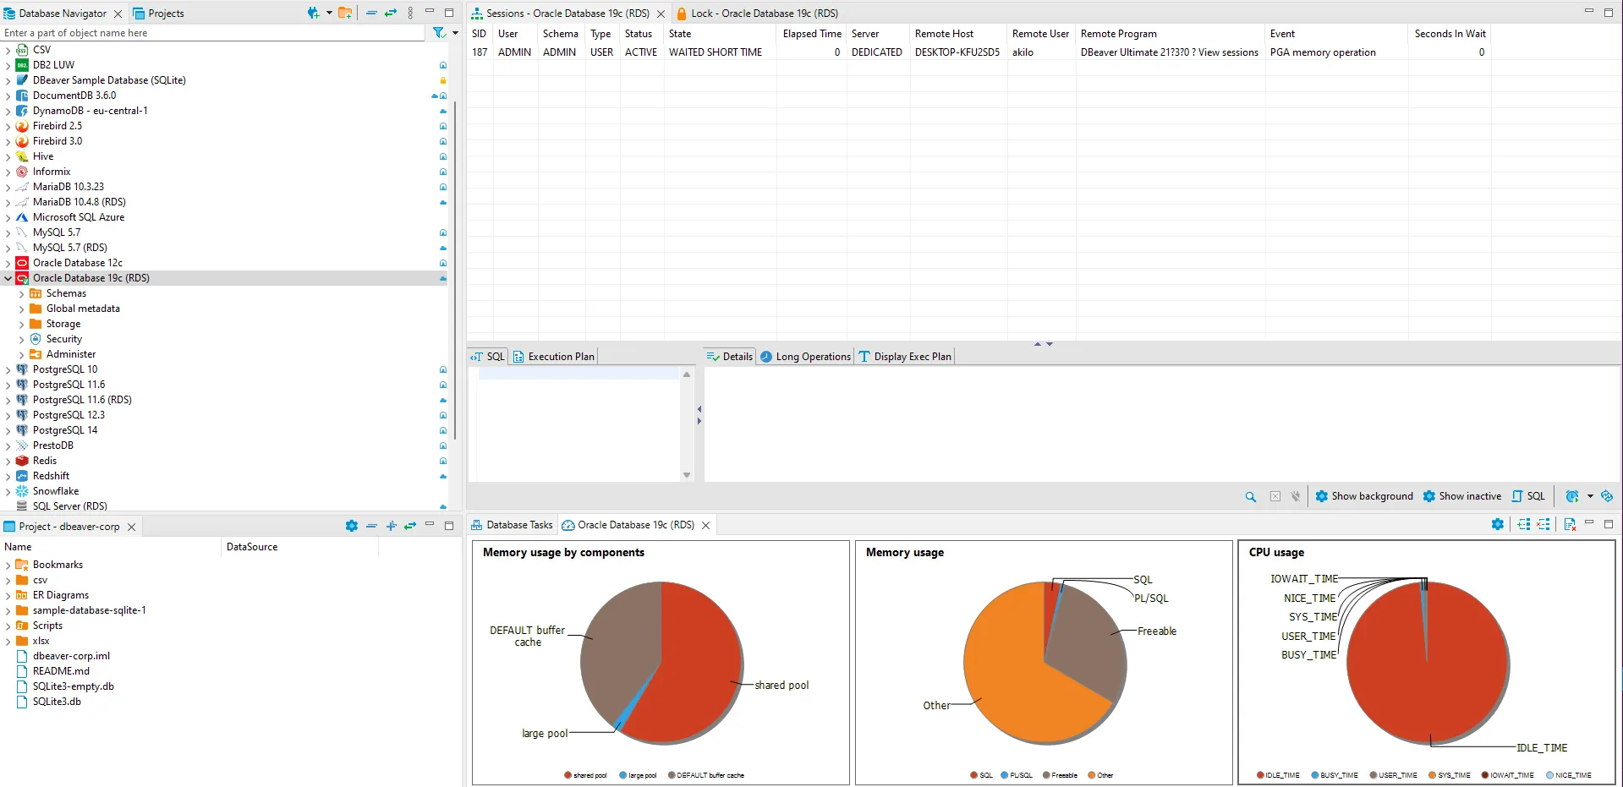This screenshot has height=787, width=1623.
Task: Click the plus icon in Project panel
Action: [391, 526]
